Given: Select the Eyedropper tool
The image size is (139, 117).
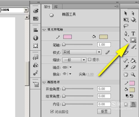Looking at the screenshot, I should pos(126,67).
